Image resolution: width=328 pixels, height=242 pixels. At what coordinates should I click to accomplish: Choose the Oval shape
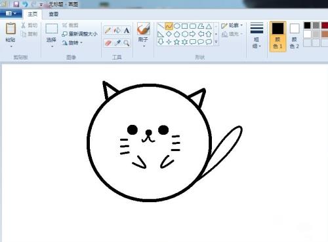(177, 26)
